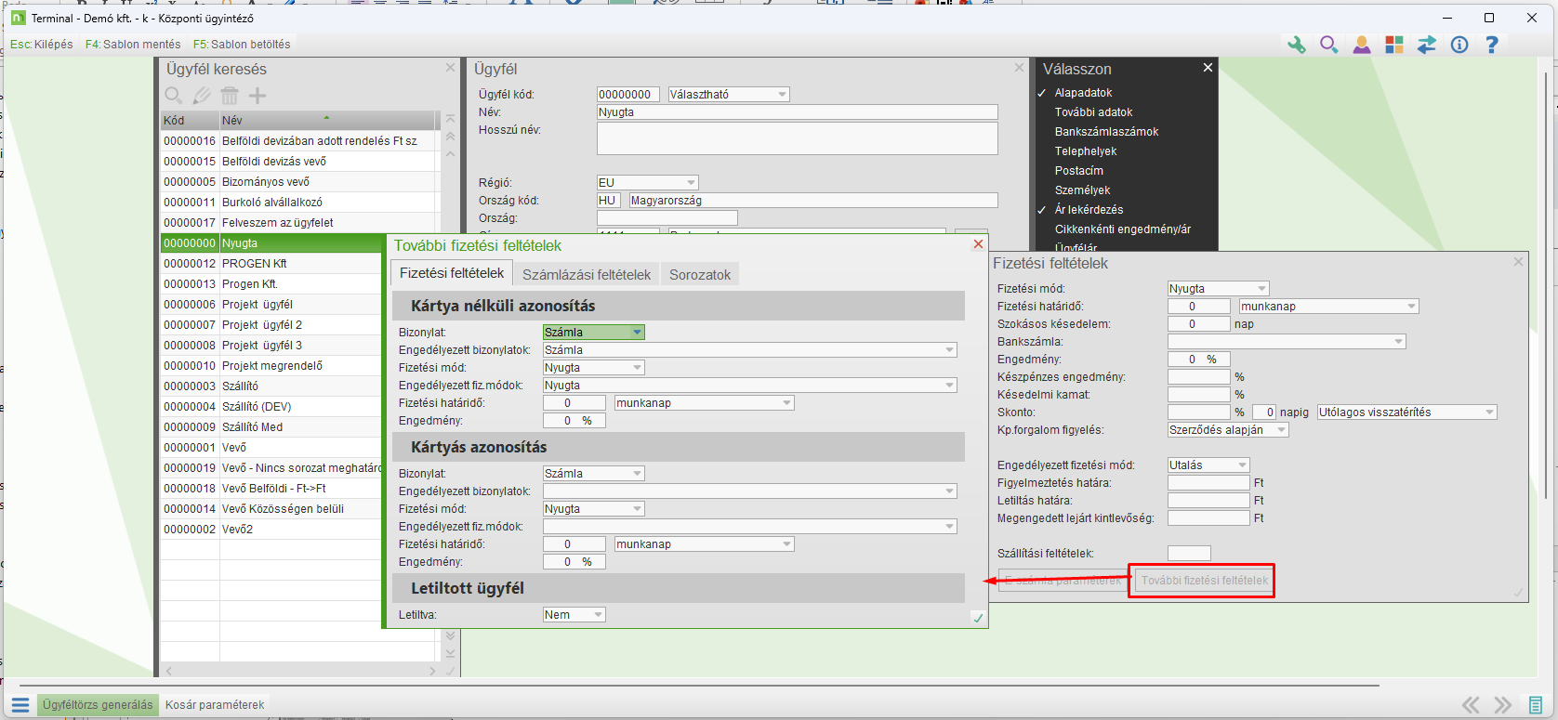Open the purple magnifier search tool
This screenshot has height=720, width=1558.
pyautogui.click(x=1328, y=45)
